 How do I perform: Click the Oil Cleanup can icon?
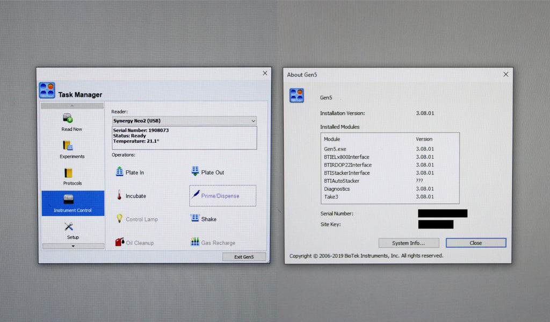[x=120, y=242]
